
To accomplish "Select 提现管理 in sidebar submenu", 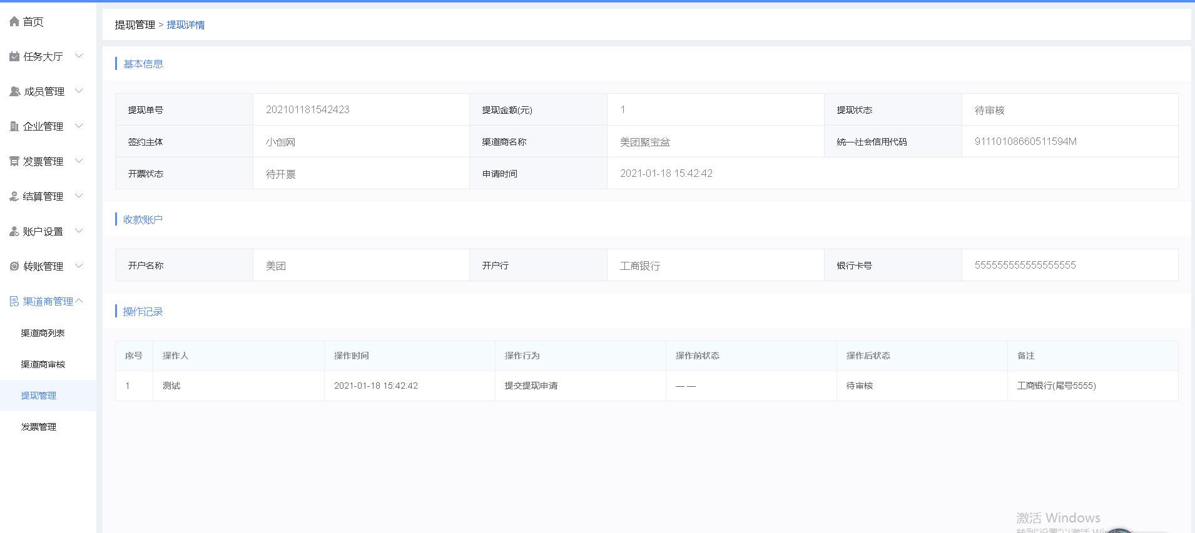I will point(39,396).
